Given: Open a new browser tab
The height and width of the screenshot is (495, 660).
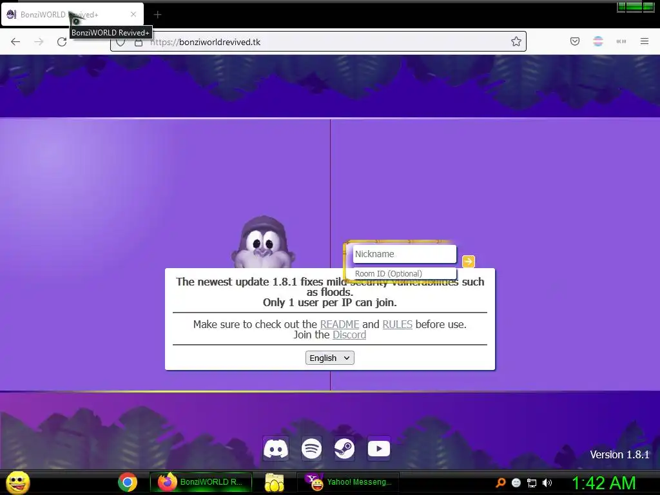Looking at the screenshot, I should (x=157, y=15).
